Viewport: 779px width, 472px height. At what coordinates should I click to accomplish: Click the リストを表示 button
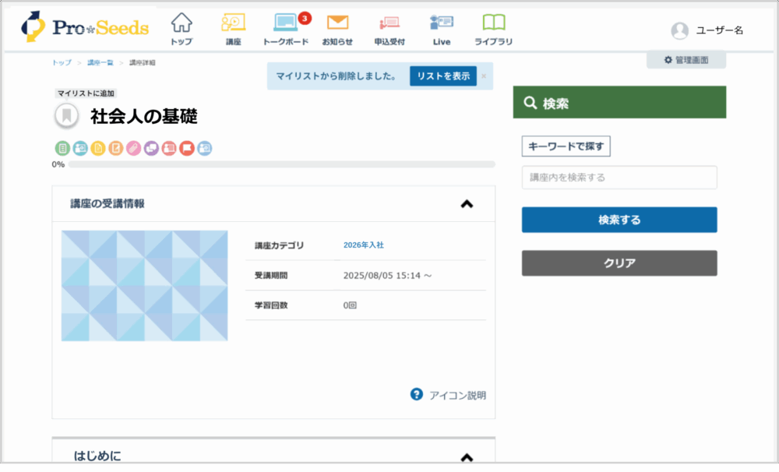pos(443,76)
